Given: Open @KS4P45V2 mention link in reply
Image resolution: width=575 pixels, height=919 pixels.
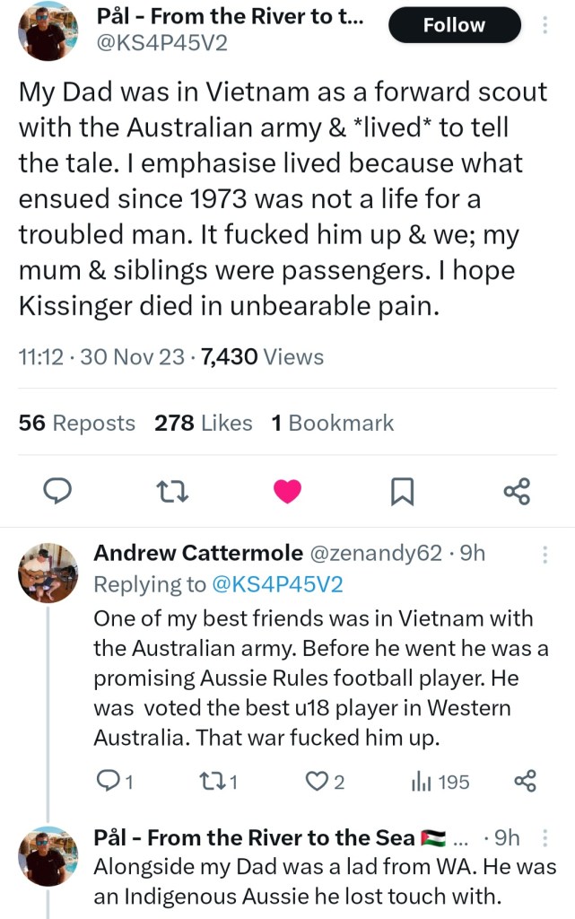Looking at the screenshot, I should (x=277, y=584).
